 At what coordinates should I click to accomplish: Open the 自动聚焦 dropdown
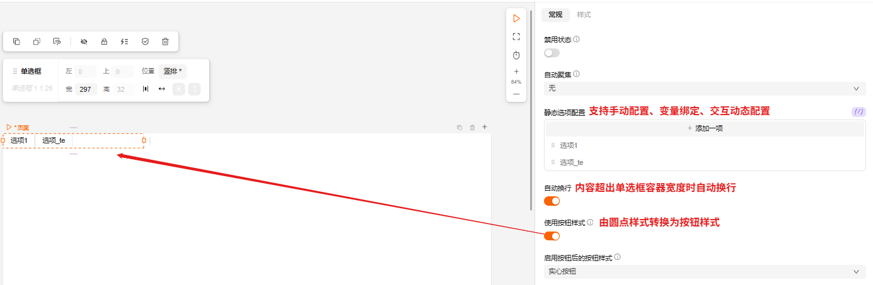704,89
